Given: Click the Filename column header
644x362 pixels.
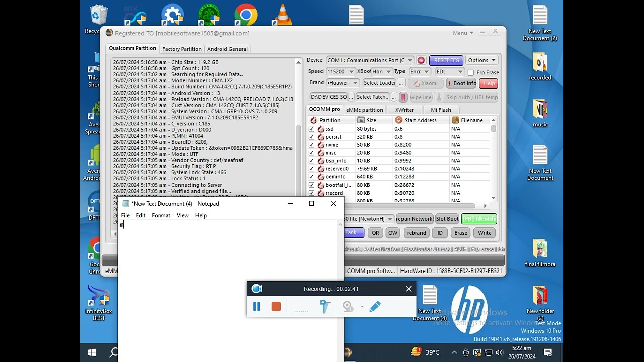Looking at the screenshot, I should tap(469, 120).
